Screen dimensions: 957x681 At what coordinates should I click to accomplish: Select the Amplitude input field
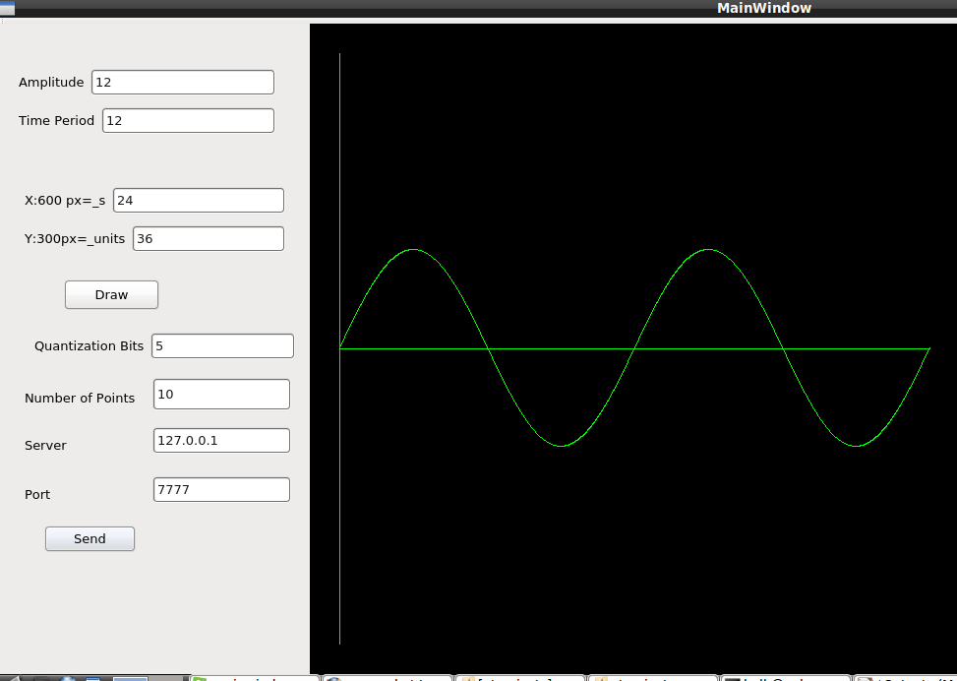(182, 82)
